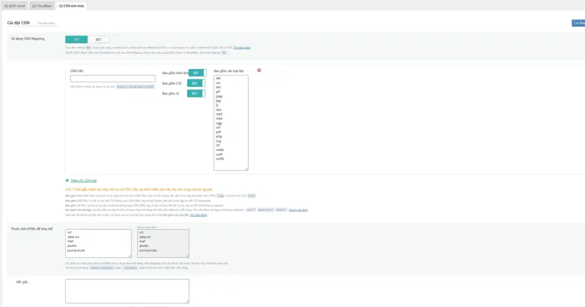585x307 pixels.
Task: Toggle the Bao gồm JS switch
Action: click(x=196, y=93)
